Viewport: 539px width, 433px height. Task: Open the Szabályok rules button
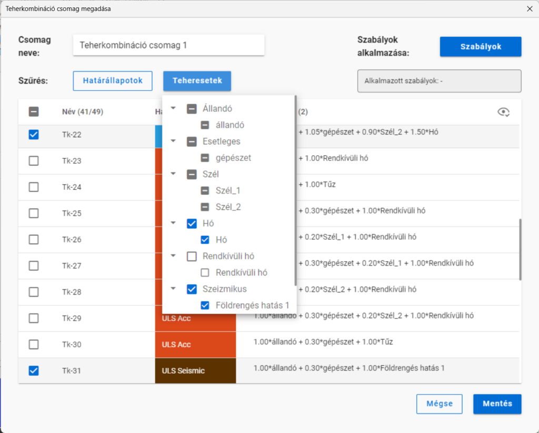pyautogui.click(x=481, y=46)
